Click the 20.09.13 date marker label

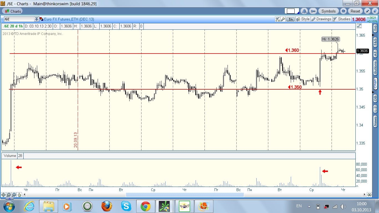click(x=76, y=140)
